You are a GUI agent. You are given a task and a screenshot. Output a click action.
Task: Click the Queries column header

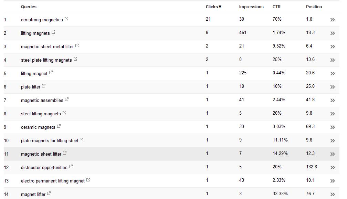[29, 7]
